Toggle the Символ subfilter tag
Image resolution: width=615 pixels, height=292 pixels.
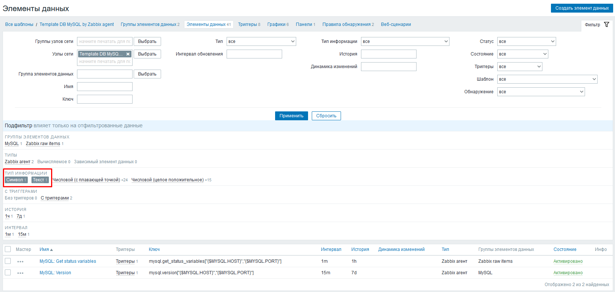pyautogui.click(x=15, y=180)
